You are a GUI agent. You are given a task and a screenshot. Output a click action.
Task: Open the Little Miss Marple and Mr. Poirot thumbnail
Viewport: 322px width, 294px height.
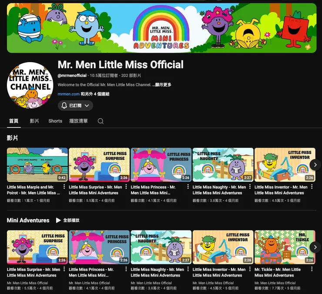[x=37, y=165]
